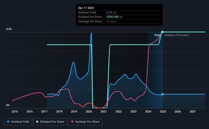This screenshot has width=209, height=129.
Task: Click the 2020 x-axis label
Action: [89, 111]
